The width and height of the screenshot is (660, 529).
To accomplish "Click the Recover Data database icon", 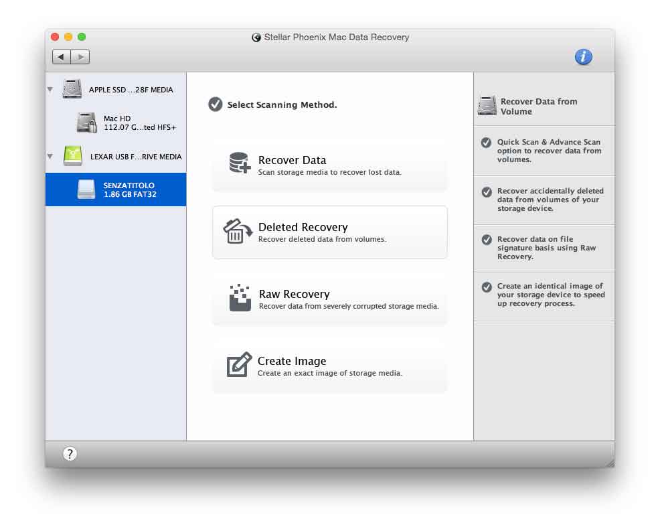I will pyautogui.click(x=239, y=163).
